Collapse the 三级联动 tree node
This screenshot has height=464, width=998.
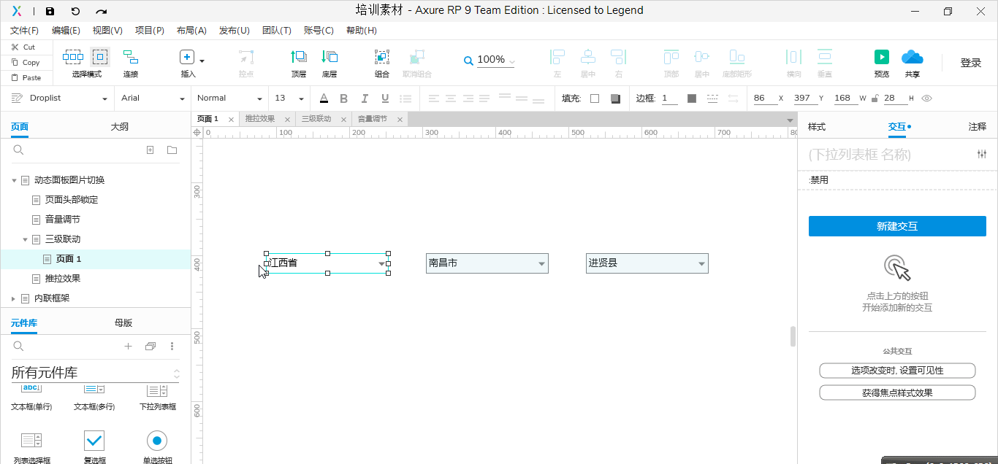coord(25,239)
